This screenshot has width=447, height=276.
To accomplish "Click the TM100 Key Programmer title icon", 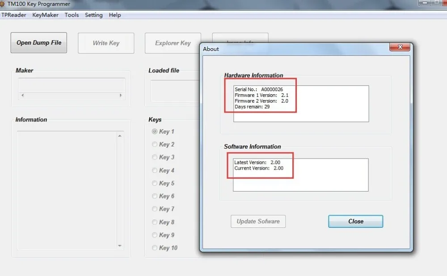I will pyautogui.click(x=2, y=4).
